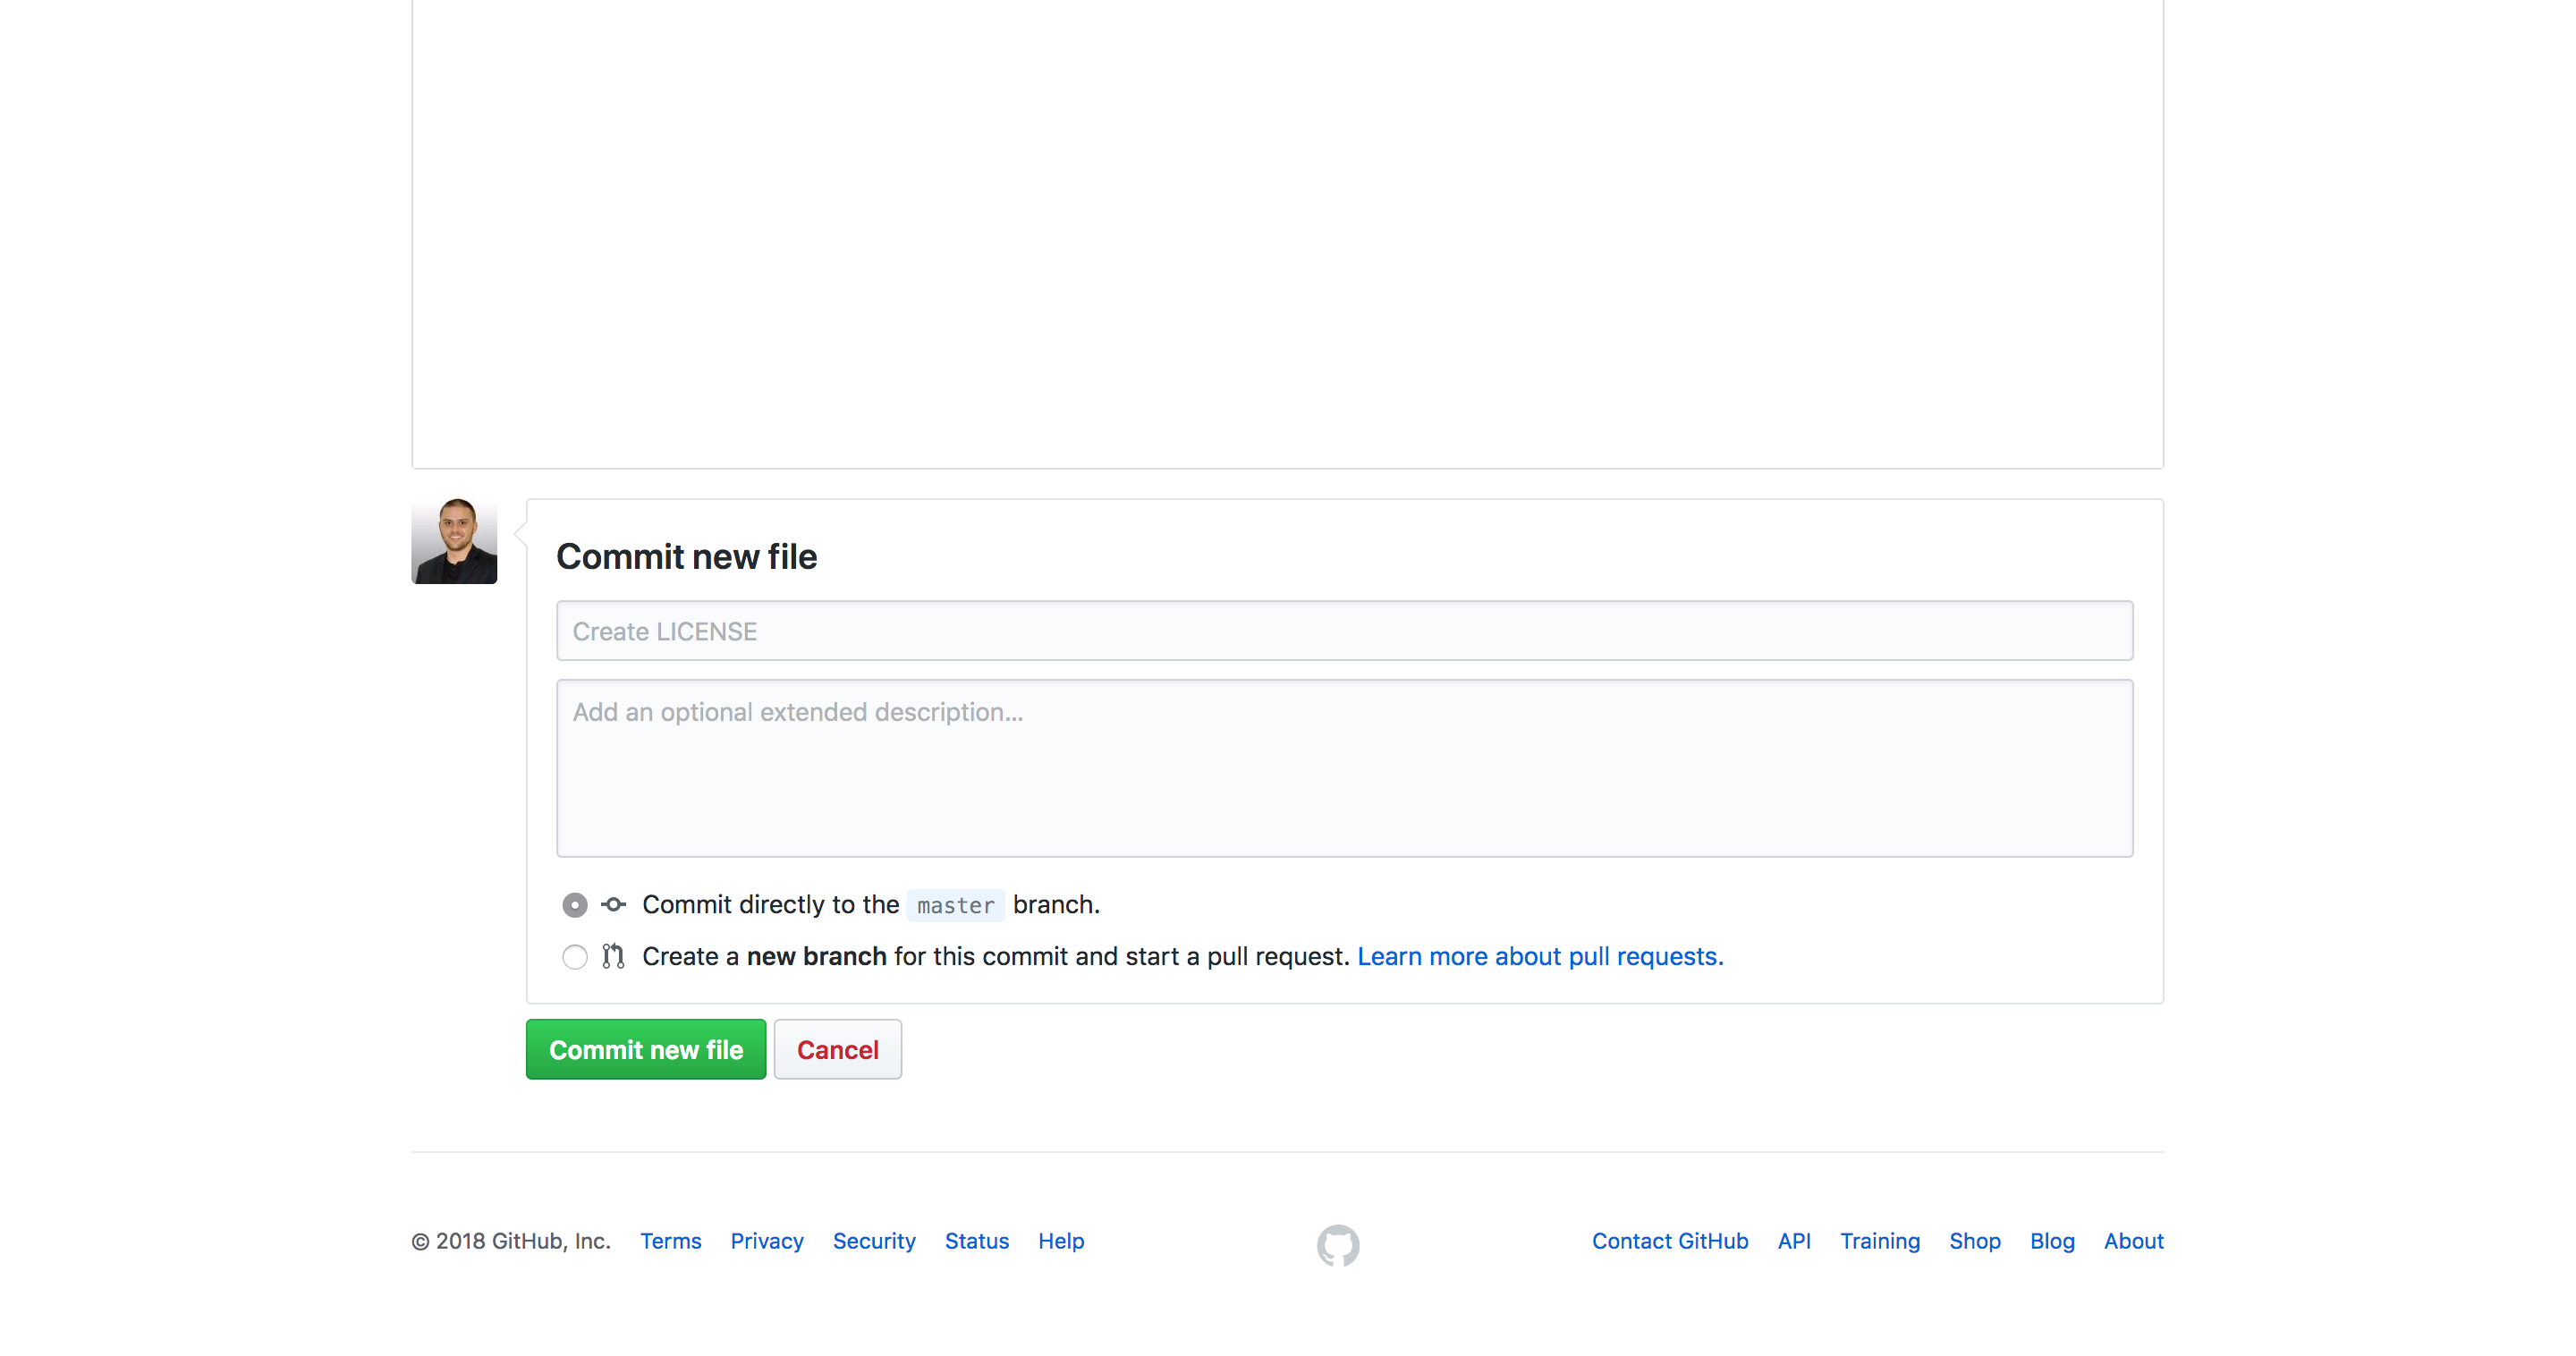This screenshot has width=2576, height=1356.
Task: Click the pull request icon beside new branch
Action: [613, 956]
